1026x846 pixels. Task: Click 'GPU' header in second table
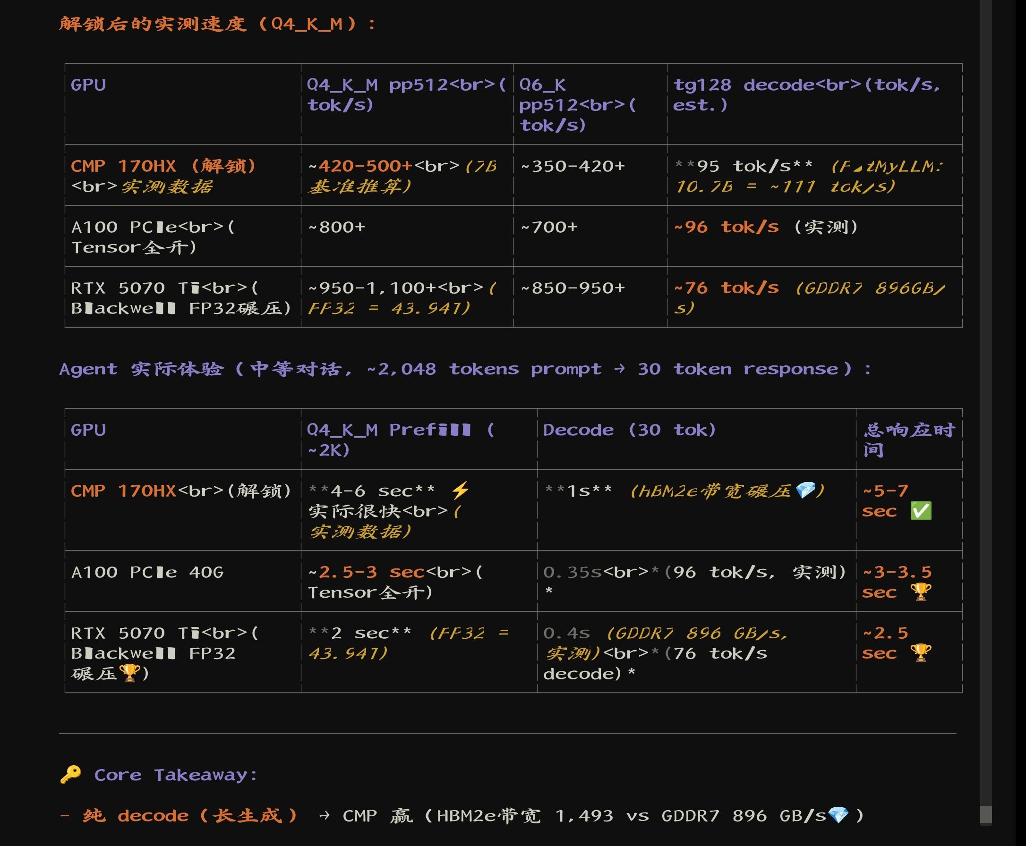tap(88, 430)
